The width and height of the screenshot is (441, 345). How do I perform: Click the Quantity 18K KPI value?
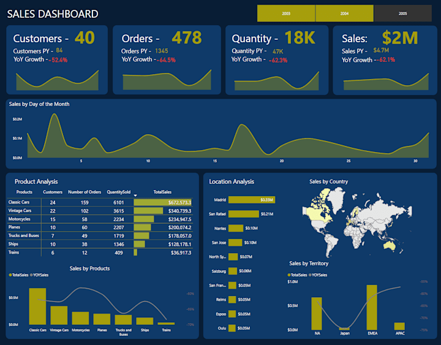[x=300, y=38]
